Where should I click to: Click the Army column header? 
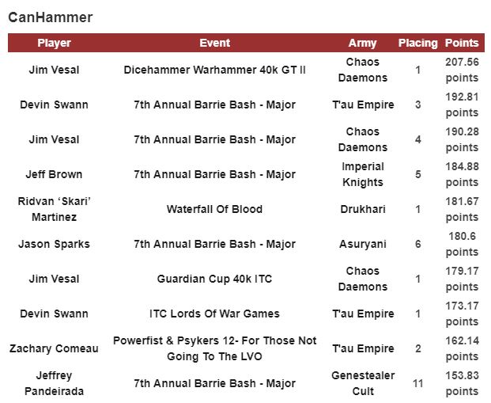click(362, 43)
